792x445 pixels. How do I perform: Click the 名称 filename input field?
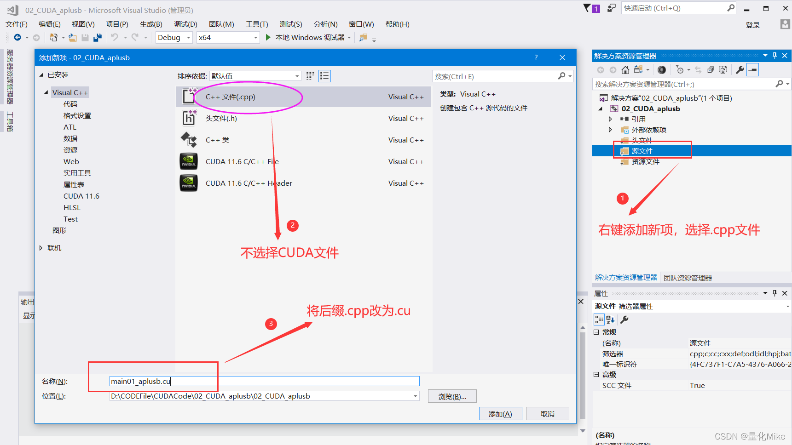point(264,381)
